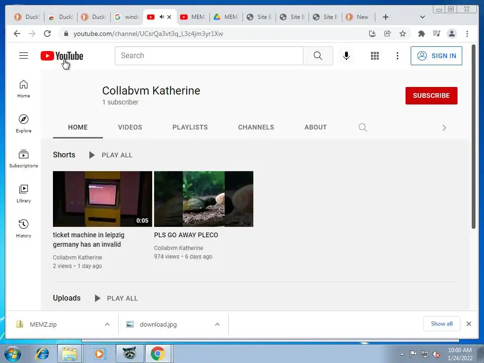Image resolution: width=484 pixels, height=363 pixels.
Task: Click the install app icon in the address bar
Action: pyautogui.click(x=372, y=34)
